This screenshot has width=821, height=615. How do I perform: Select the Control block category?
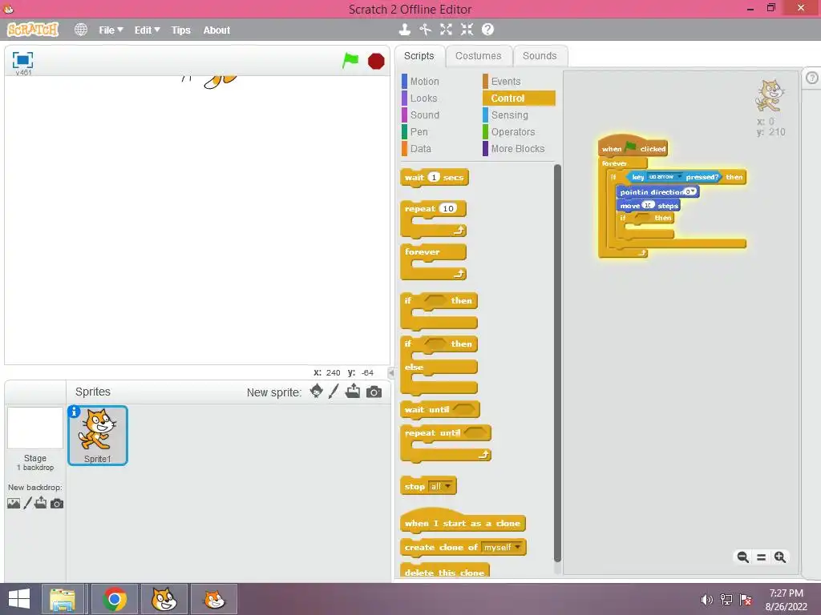click(519, 98)
